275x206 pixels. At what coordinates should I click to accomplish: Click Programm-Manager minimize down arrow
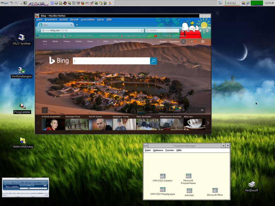pos(223,146)
